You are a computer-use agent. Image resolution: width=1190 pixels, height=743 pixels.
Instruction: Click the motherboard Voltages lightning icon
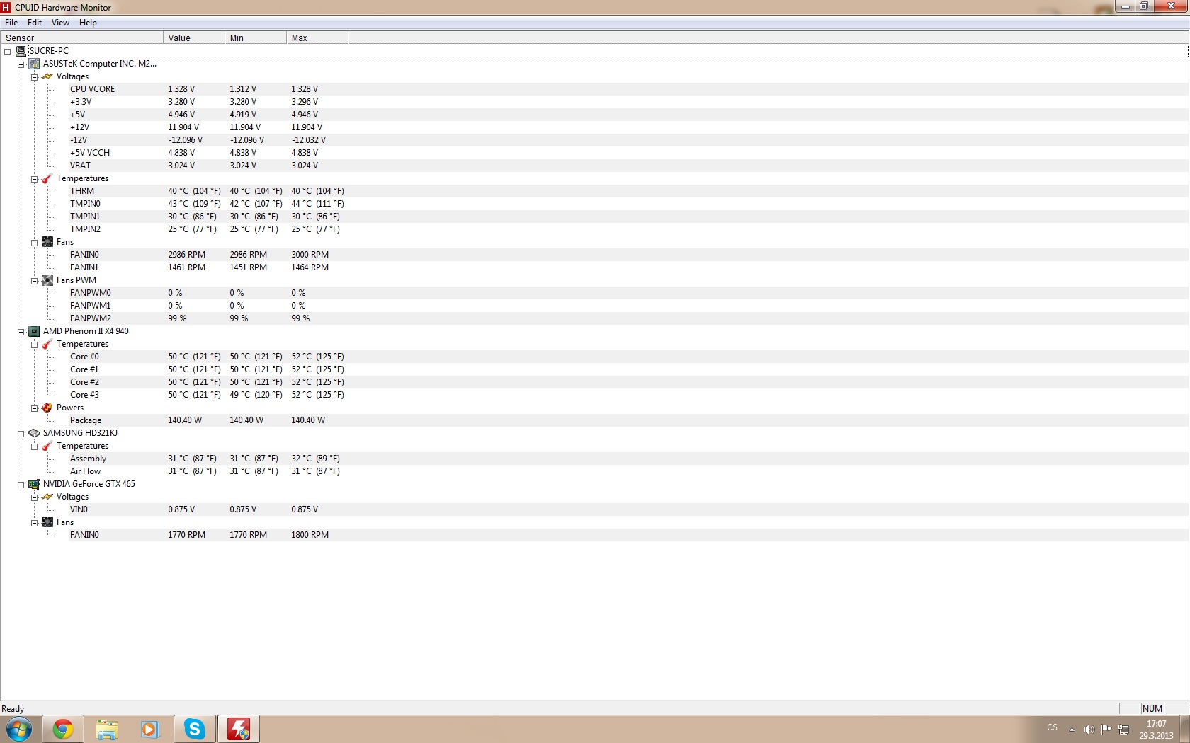coord(47,76)
